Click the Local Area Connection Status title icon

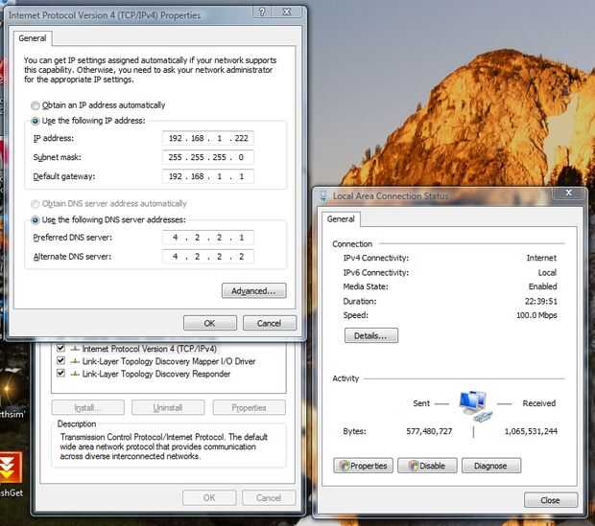pyautogui.click(x=323, y=195)
